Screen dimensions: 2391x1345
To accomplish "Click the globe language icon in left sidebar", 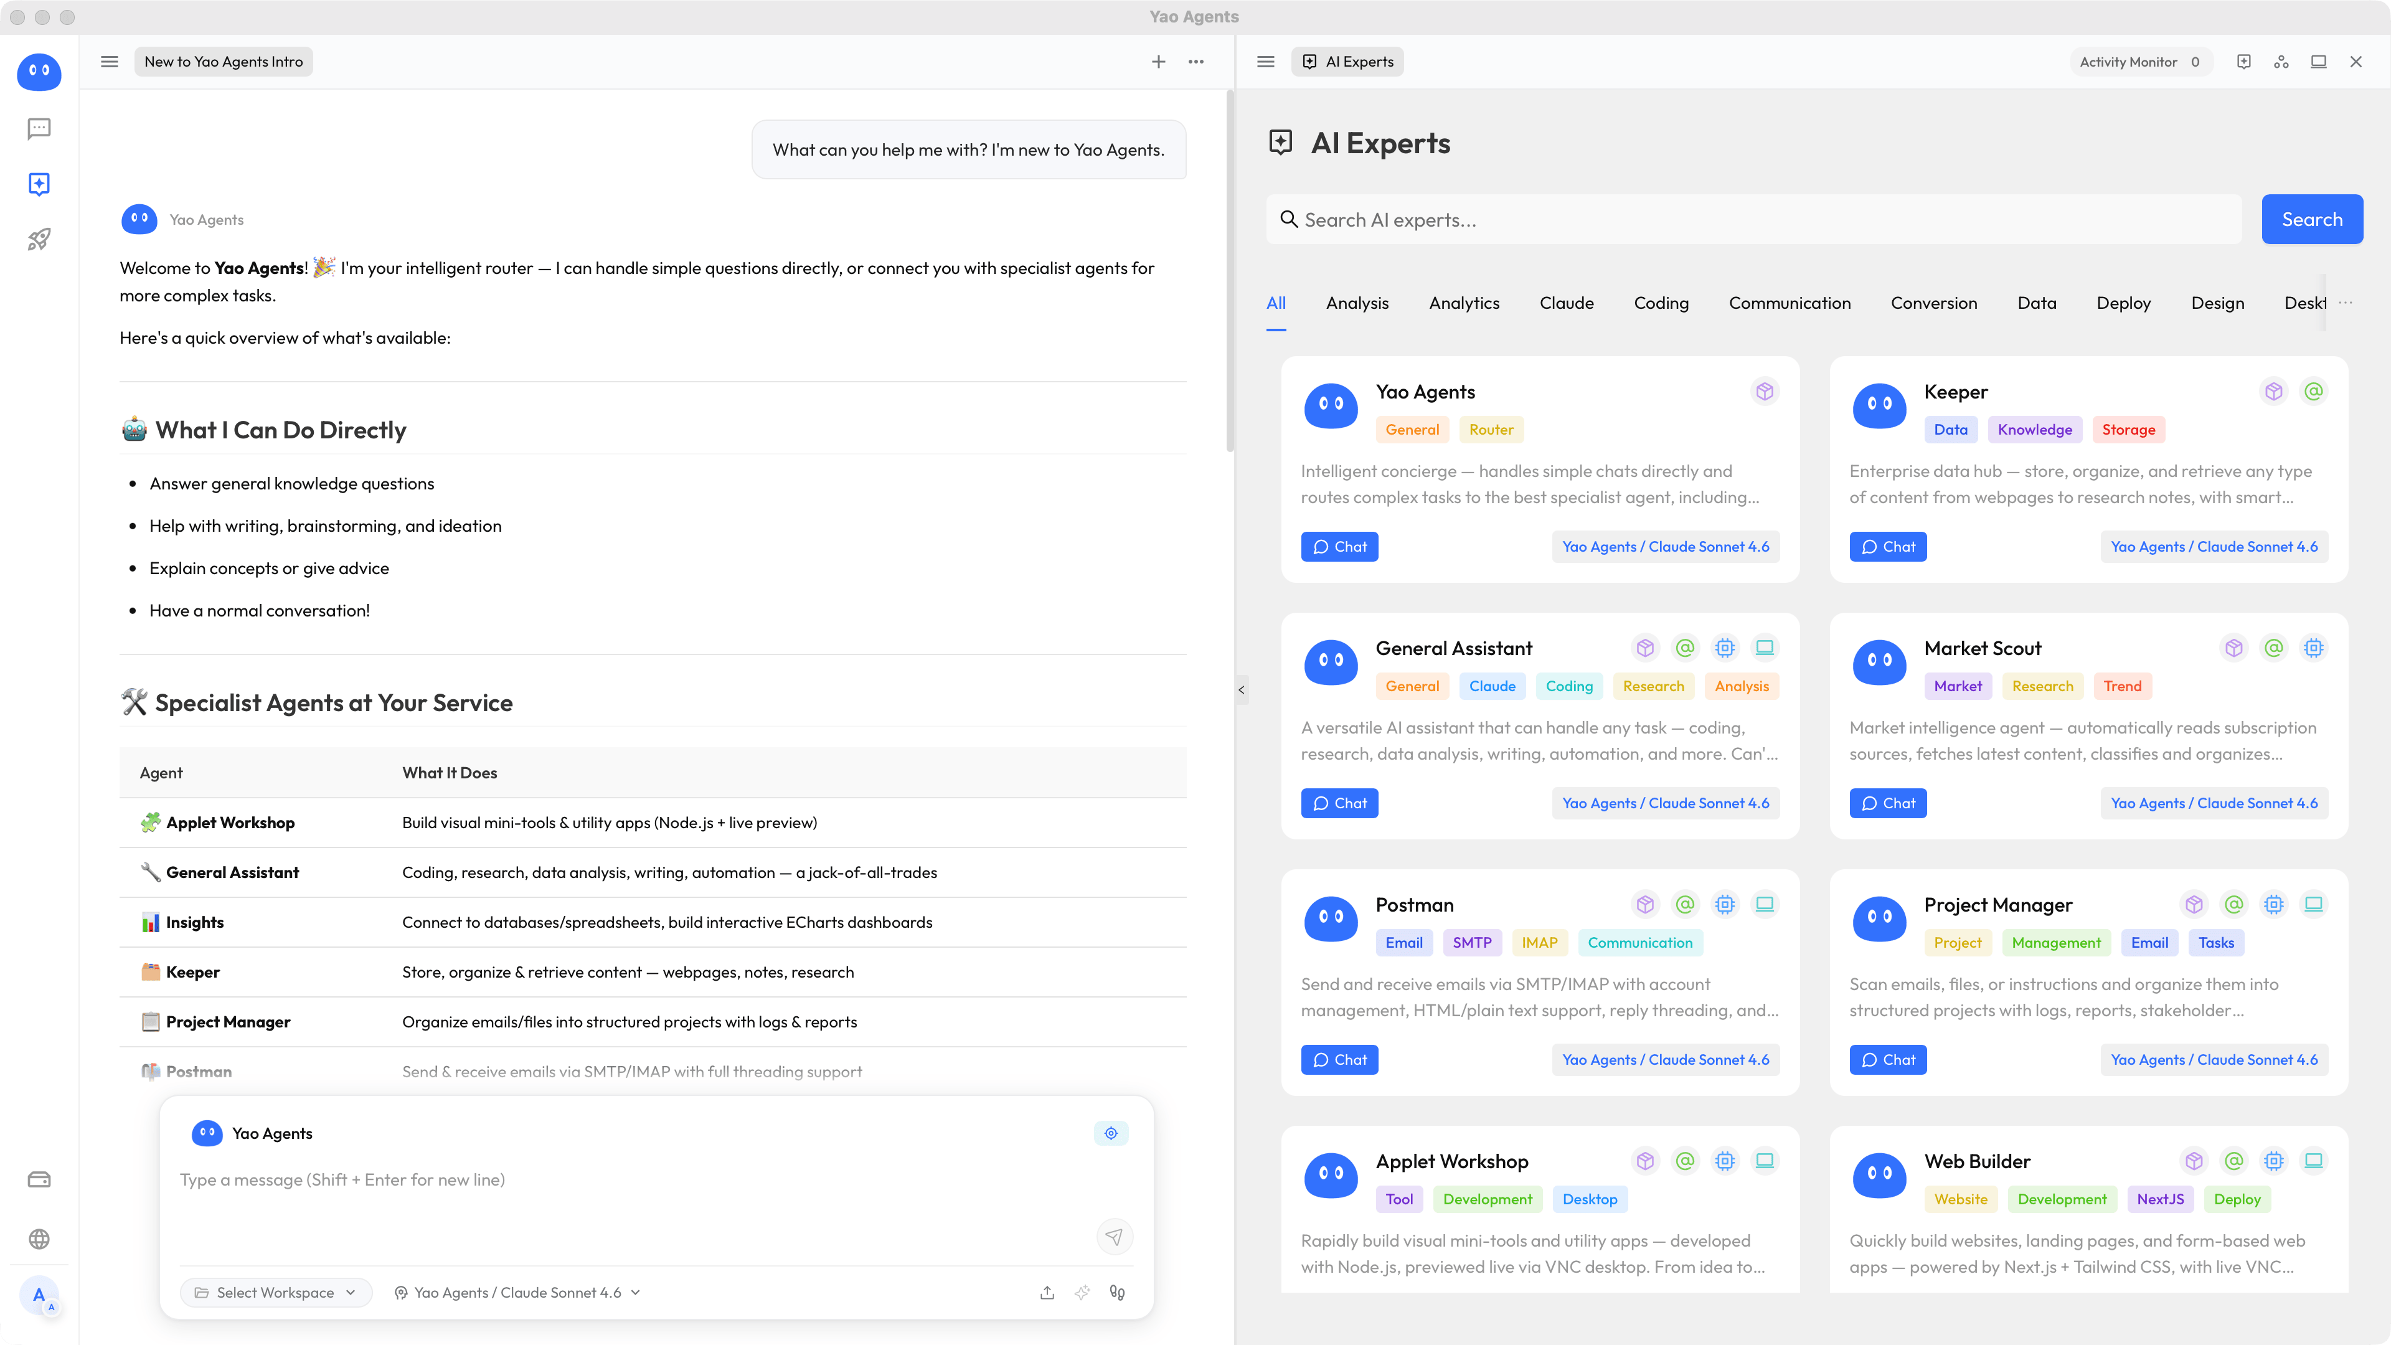I will [x=39, y=1239].
